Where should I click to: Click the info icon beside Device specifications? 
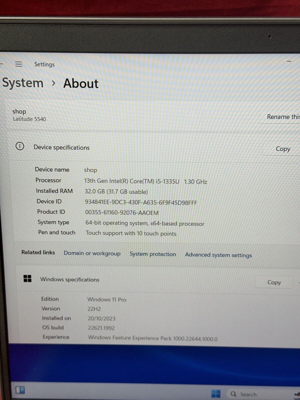[x=20, y=146]
